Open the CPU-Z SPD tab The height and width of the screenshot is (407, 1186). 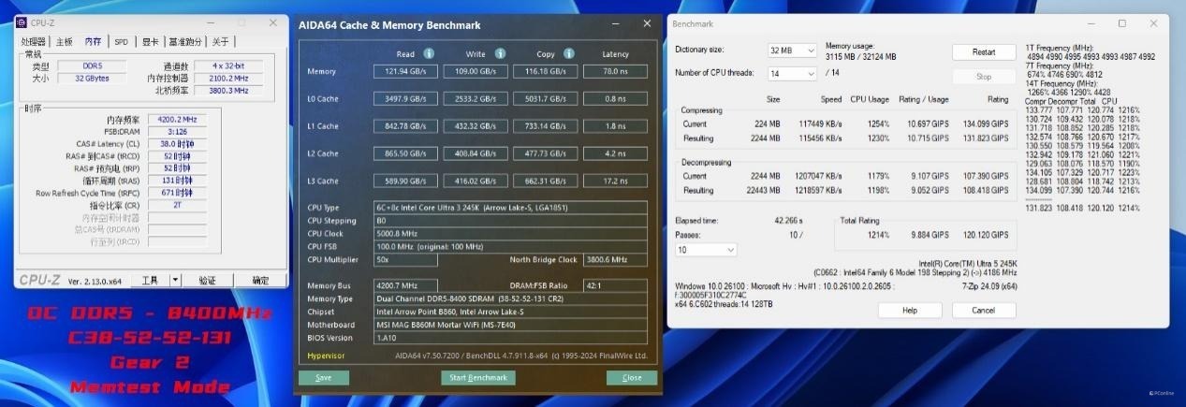pyautogui.click(x=122, y=41)
